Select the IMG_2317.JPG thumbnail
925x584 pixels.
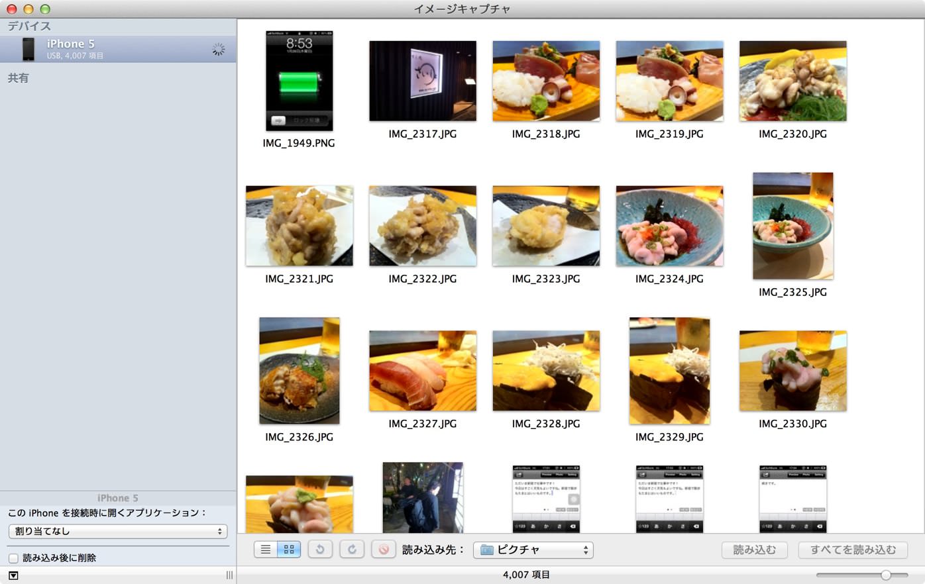[x=423, y=81]
